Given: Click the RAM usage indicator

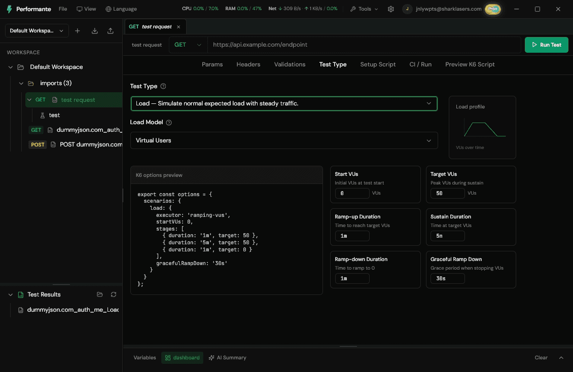Looking at the screenshot, I should point(243,9).
